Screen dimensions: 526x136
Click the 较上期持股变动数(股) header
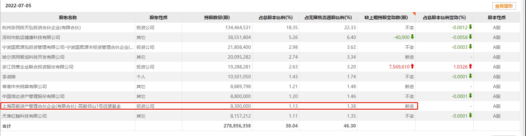click(386, 17)
